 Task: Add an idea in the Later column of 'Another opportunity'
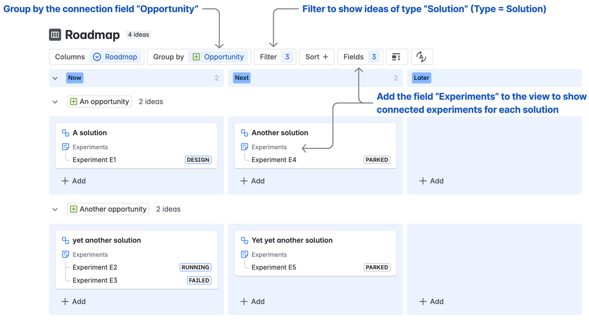(431, 302)
